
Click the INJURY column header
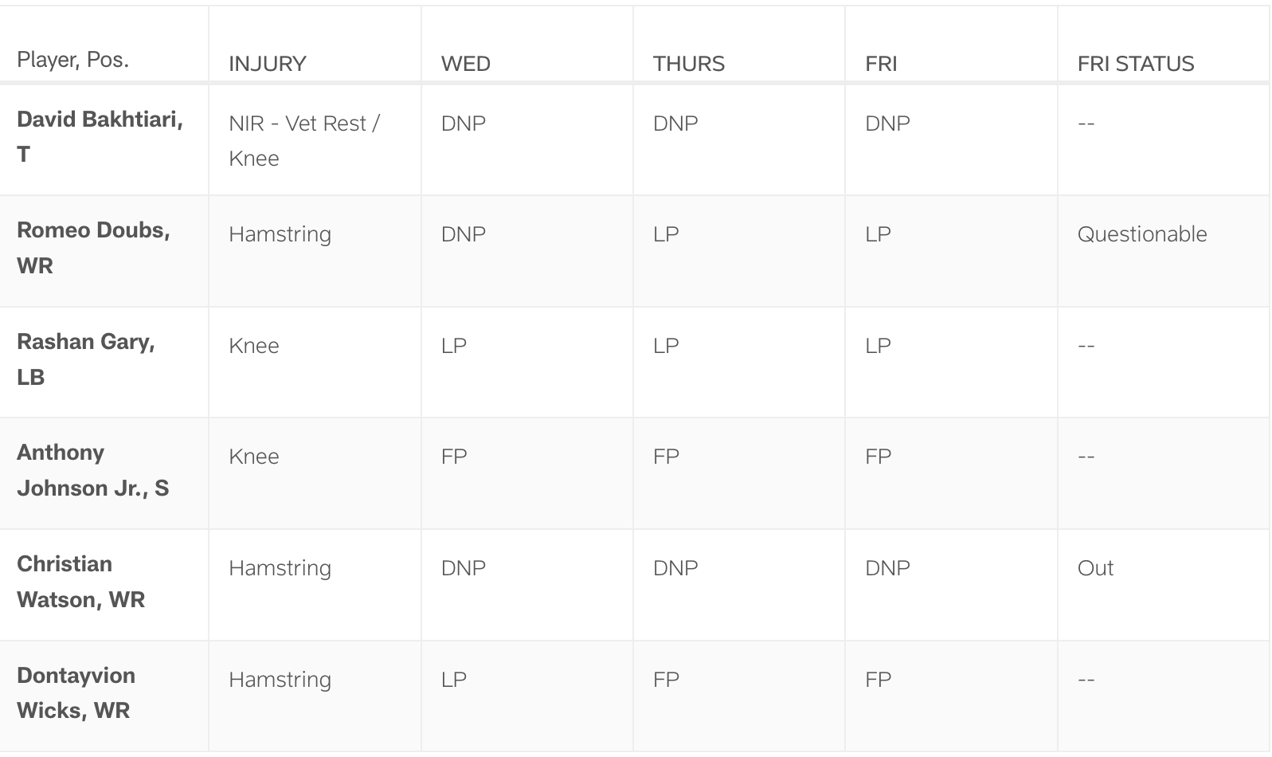click(268, 64)
